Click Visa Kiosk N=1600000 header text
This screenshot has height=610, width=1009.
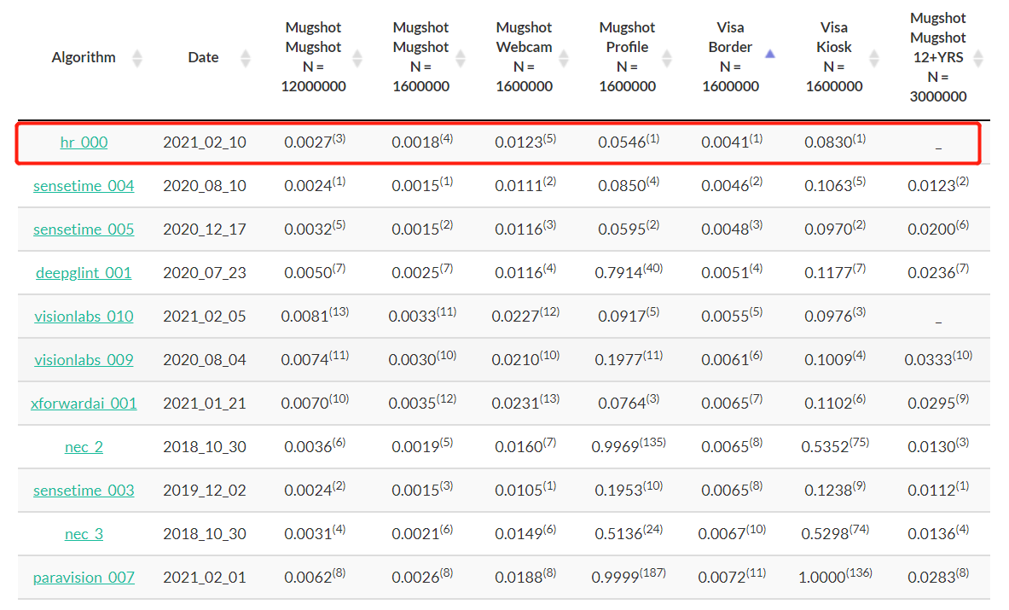pos(834,56)
